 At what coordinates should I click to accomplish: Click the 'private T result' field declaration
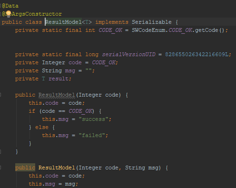43,79
